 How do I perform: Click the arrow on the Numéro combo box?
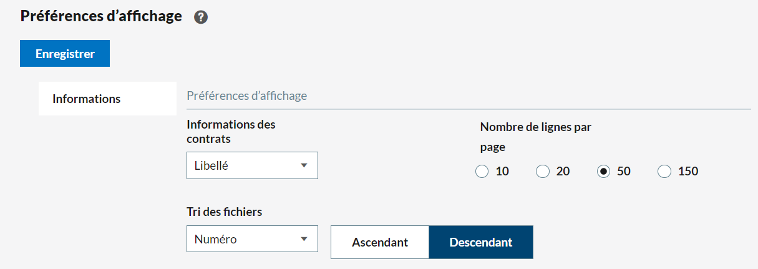(304, 239)
